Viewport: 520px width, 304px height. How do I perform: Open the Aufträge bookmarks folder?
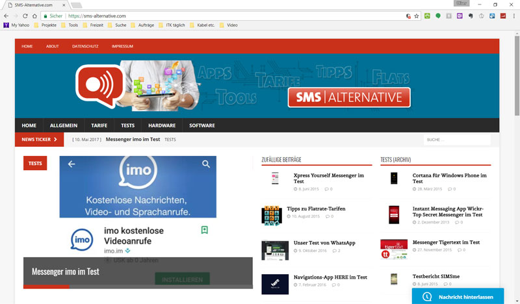pos(142,25)
